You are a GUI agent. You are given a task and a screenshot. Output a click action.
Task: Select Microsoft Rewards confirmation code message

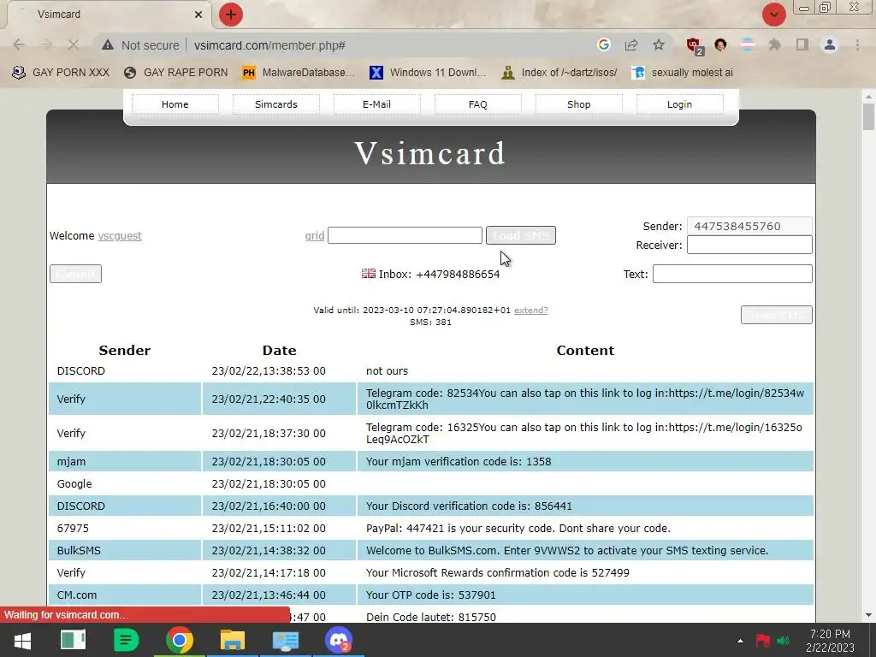(x=585, y=572)
